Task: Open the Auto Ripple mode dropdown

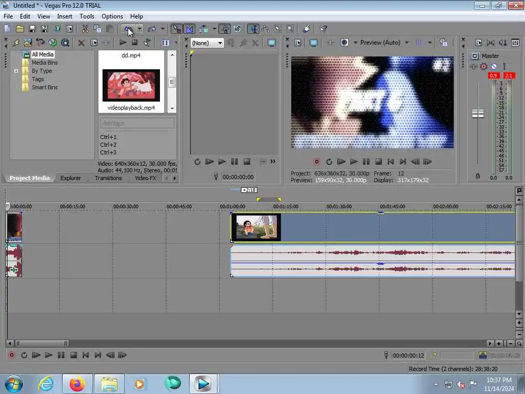Action: tap(214, 29)
